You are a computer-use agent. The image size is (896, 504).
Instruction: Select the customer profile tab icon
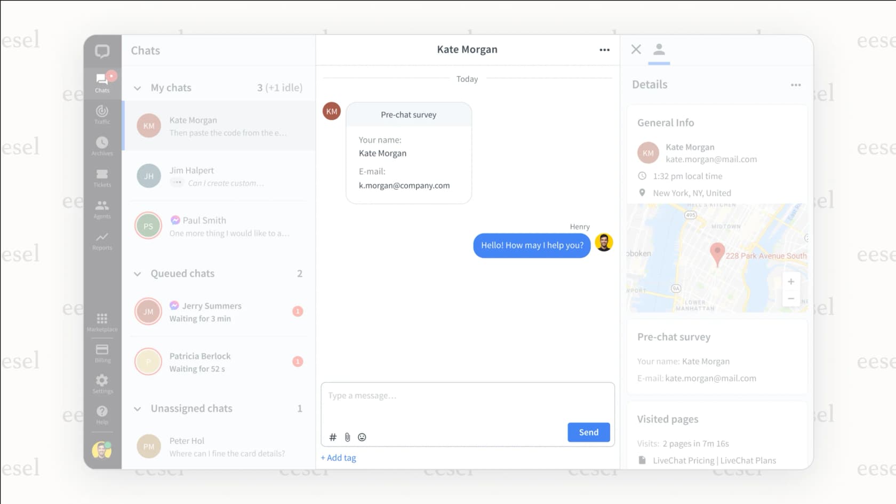(x=659, y=50)
